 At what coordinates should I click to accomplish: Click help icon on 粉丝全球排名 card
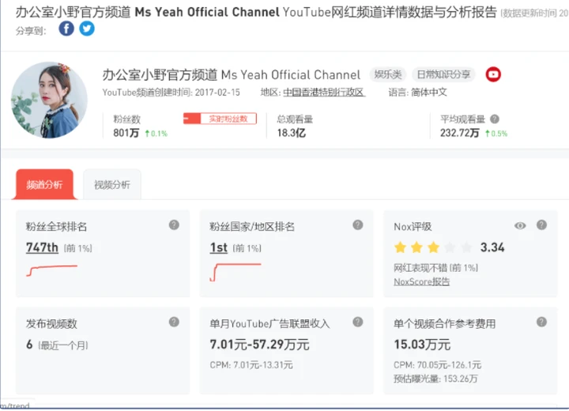[x=174, y=225]
